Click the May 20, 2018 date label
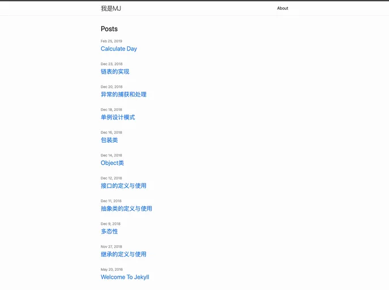This screenshot has height=290, width=389. [x=111, y=270]
